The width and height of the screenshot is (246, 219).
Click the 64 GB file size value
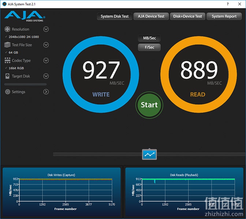pyautogui.click(x=13, y=52)
